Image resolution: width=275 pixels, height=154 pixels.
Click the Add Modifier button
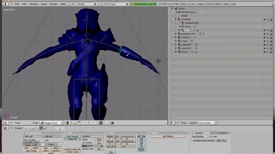coord(200,136)
